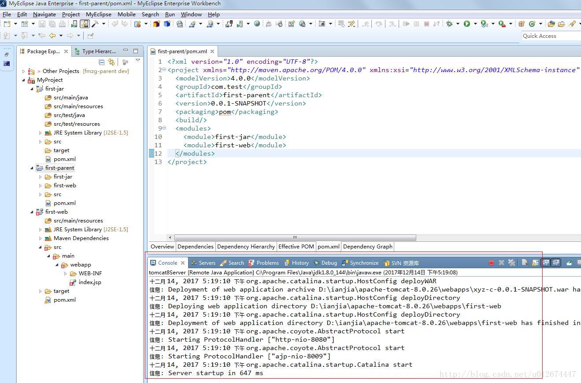Select src/main/java folder under first-jar
This screenshot has width=581, height=383.
pos(67,97)
